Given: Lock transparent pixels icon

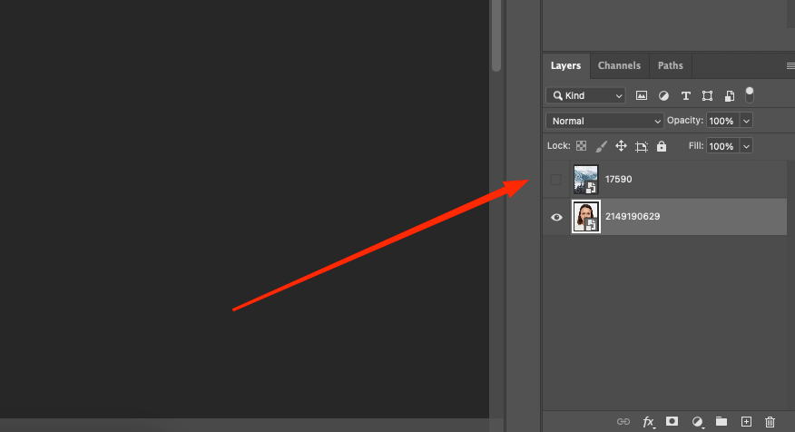Looking at the screenshot, I should [x=581, y=146].
